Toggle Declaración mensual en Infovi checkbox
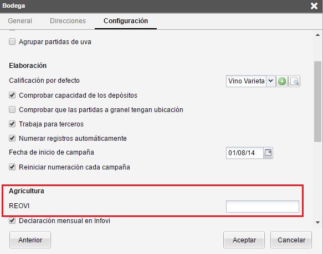 (x=12, y=221)
